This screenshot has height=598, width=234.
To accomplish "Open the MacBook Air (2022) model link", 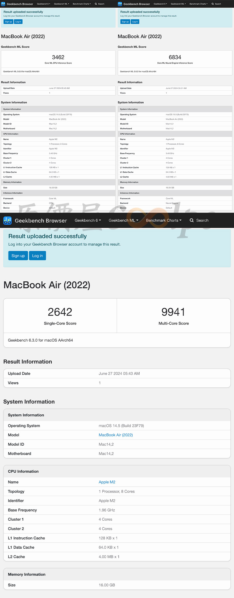I will pyautogui.click(x=116, y=435).
